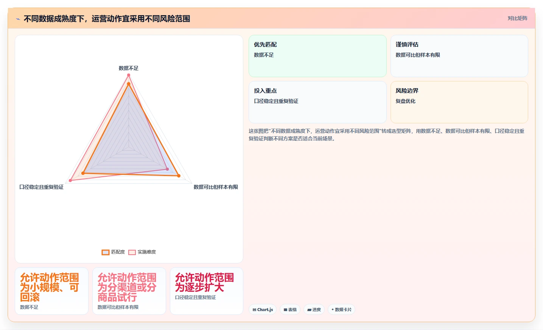Viewport: 543px width, 330px height.
Task: Open the 允许动作范围为逐步扩大 card
Action: click(x=207, y=291)
